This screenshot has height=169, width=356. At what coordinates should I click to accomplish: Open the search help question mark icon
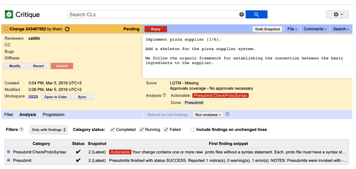click(242, 15)
